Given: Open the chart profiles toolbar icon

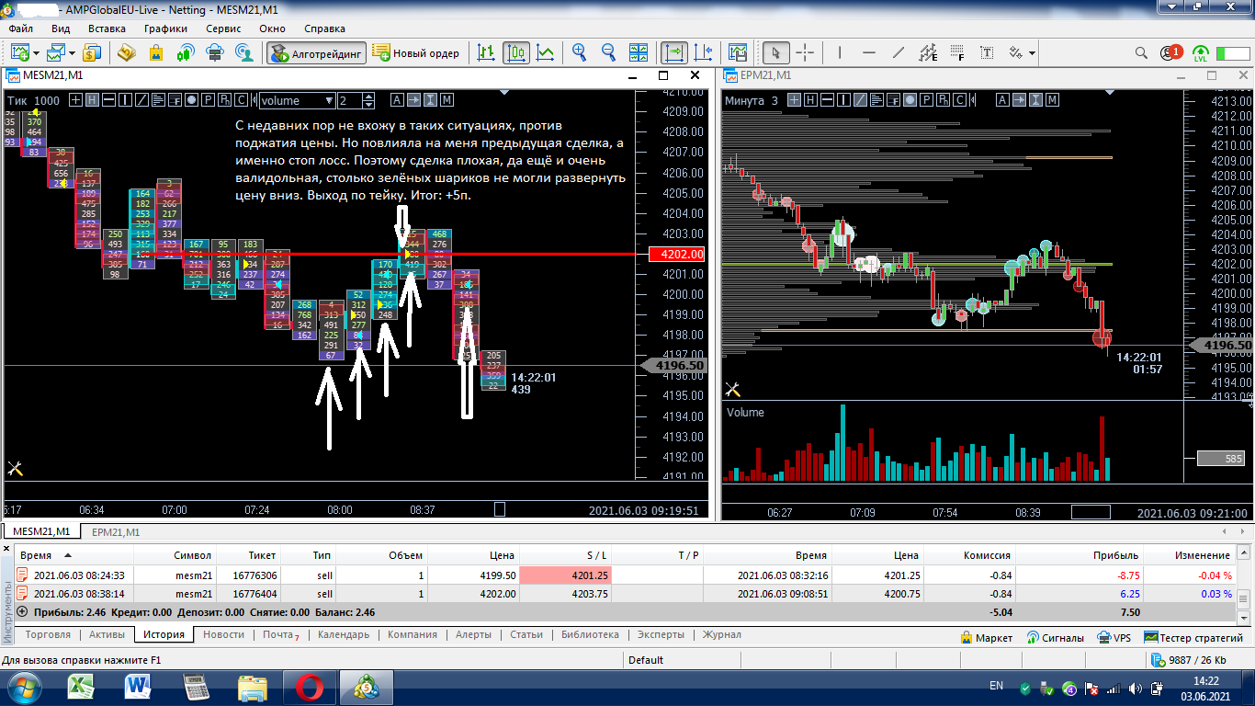Looking at the screenshot, I should tap(57, 52).
